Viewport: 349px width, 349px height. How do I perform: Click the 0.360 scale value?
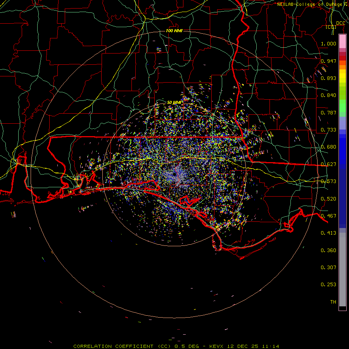(328, 251)
